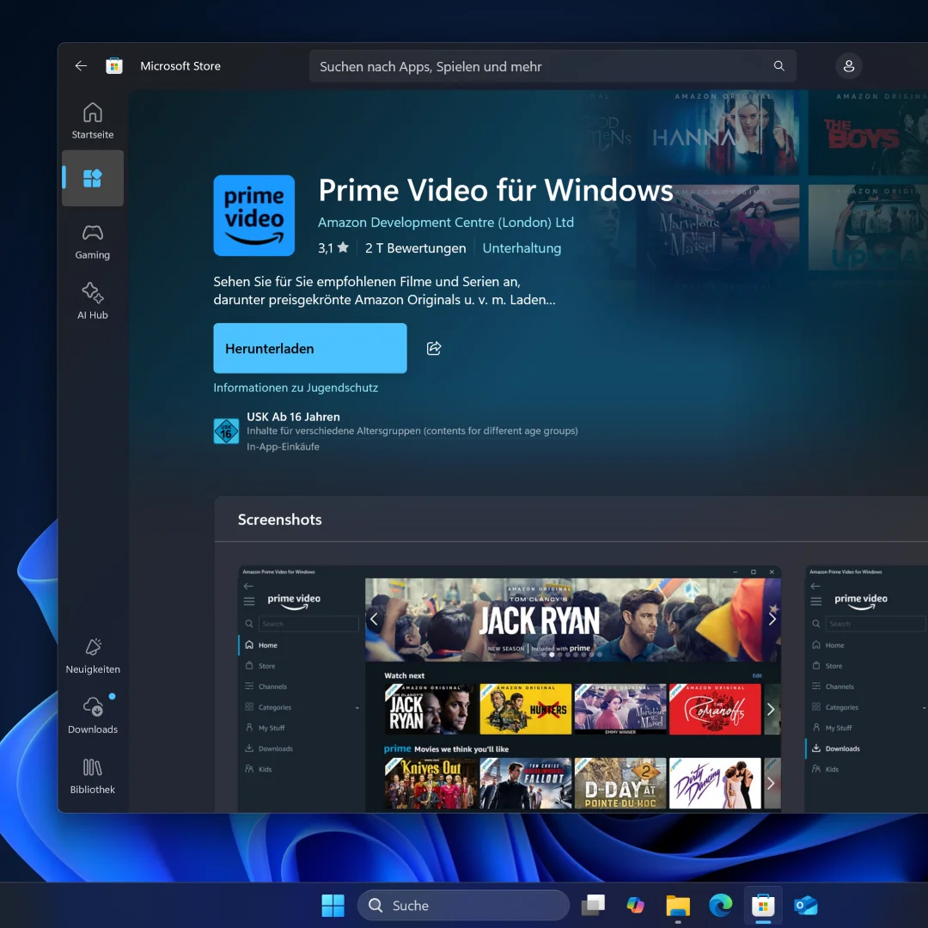Image resolution: width=928 pixels, height=928 pixels.
Task: Click the Windows Start button in taskbar
Action: 333,906
